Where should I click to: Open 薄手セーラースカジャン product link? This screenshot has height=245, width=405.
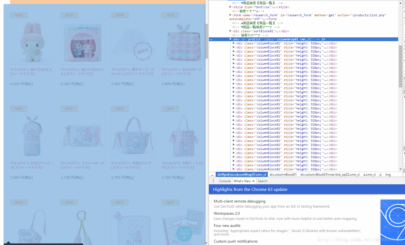click(133, 72)
